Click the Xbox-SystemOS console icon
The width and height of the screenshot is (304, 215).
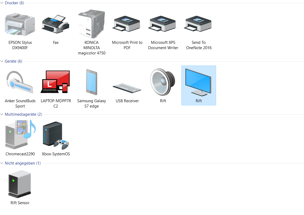[56, 135]
